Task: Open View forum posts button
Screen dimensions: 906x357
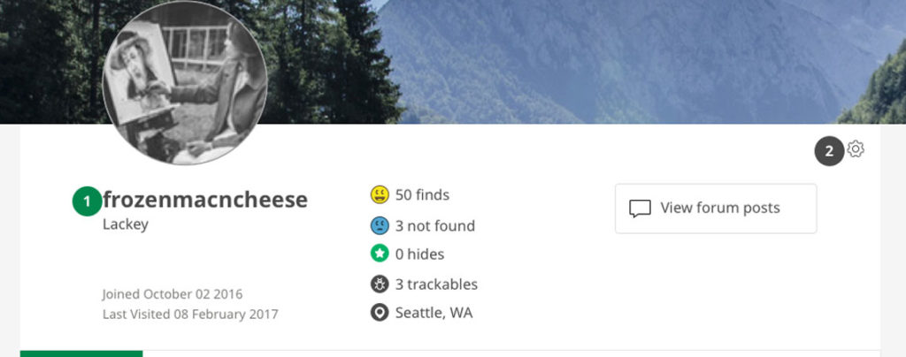Action: pyautogui.click(x=716, y=209)
